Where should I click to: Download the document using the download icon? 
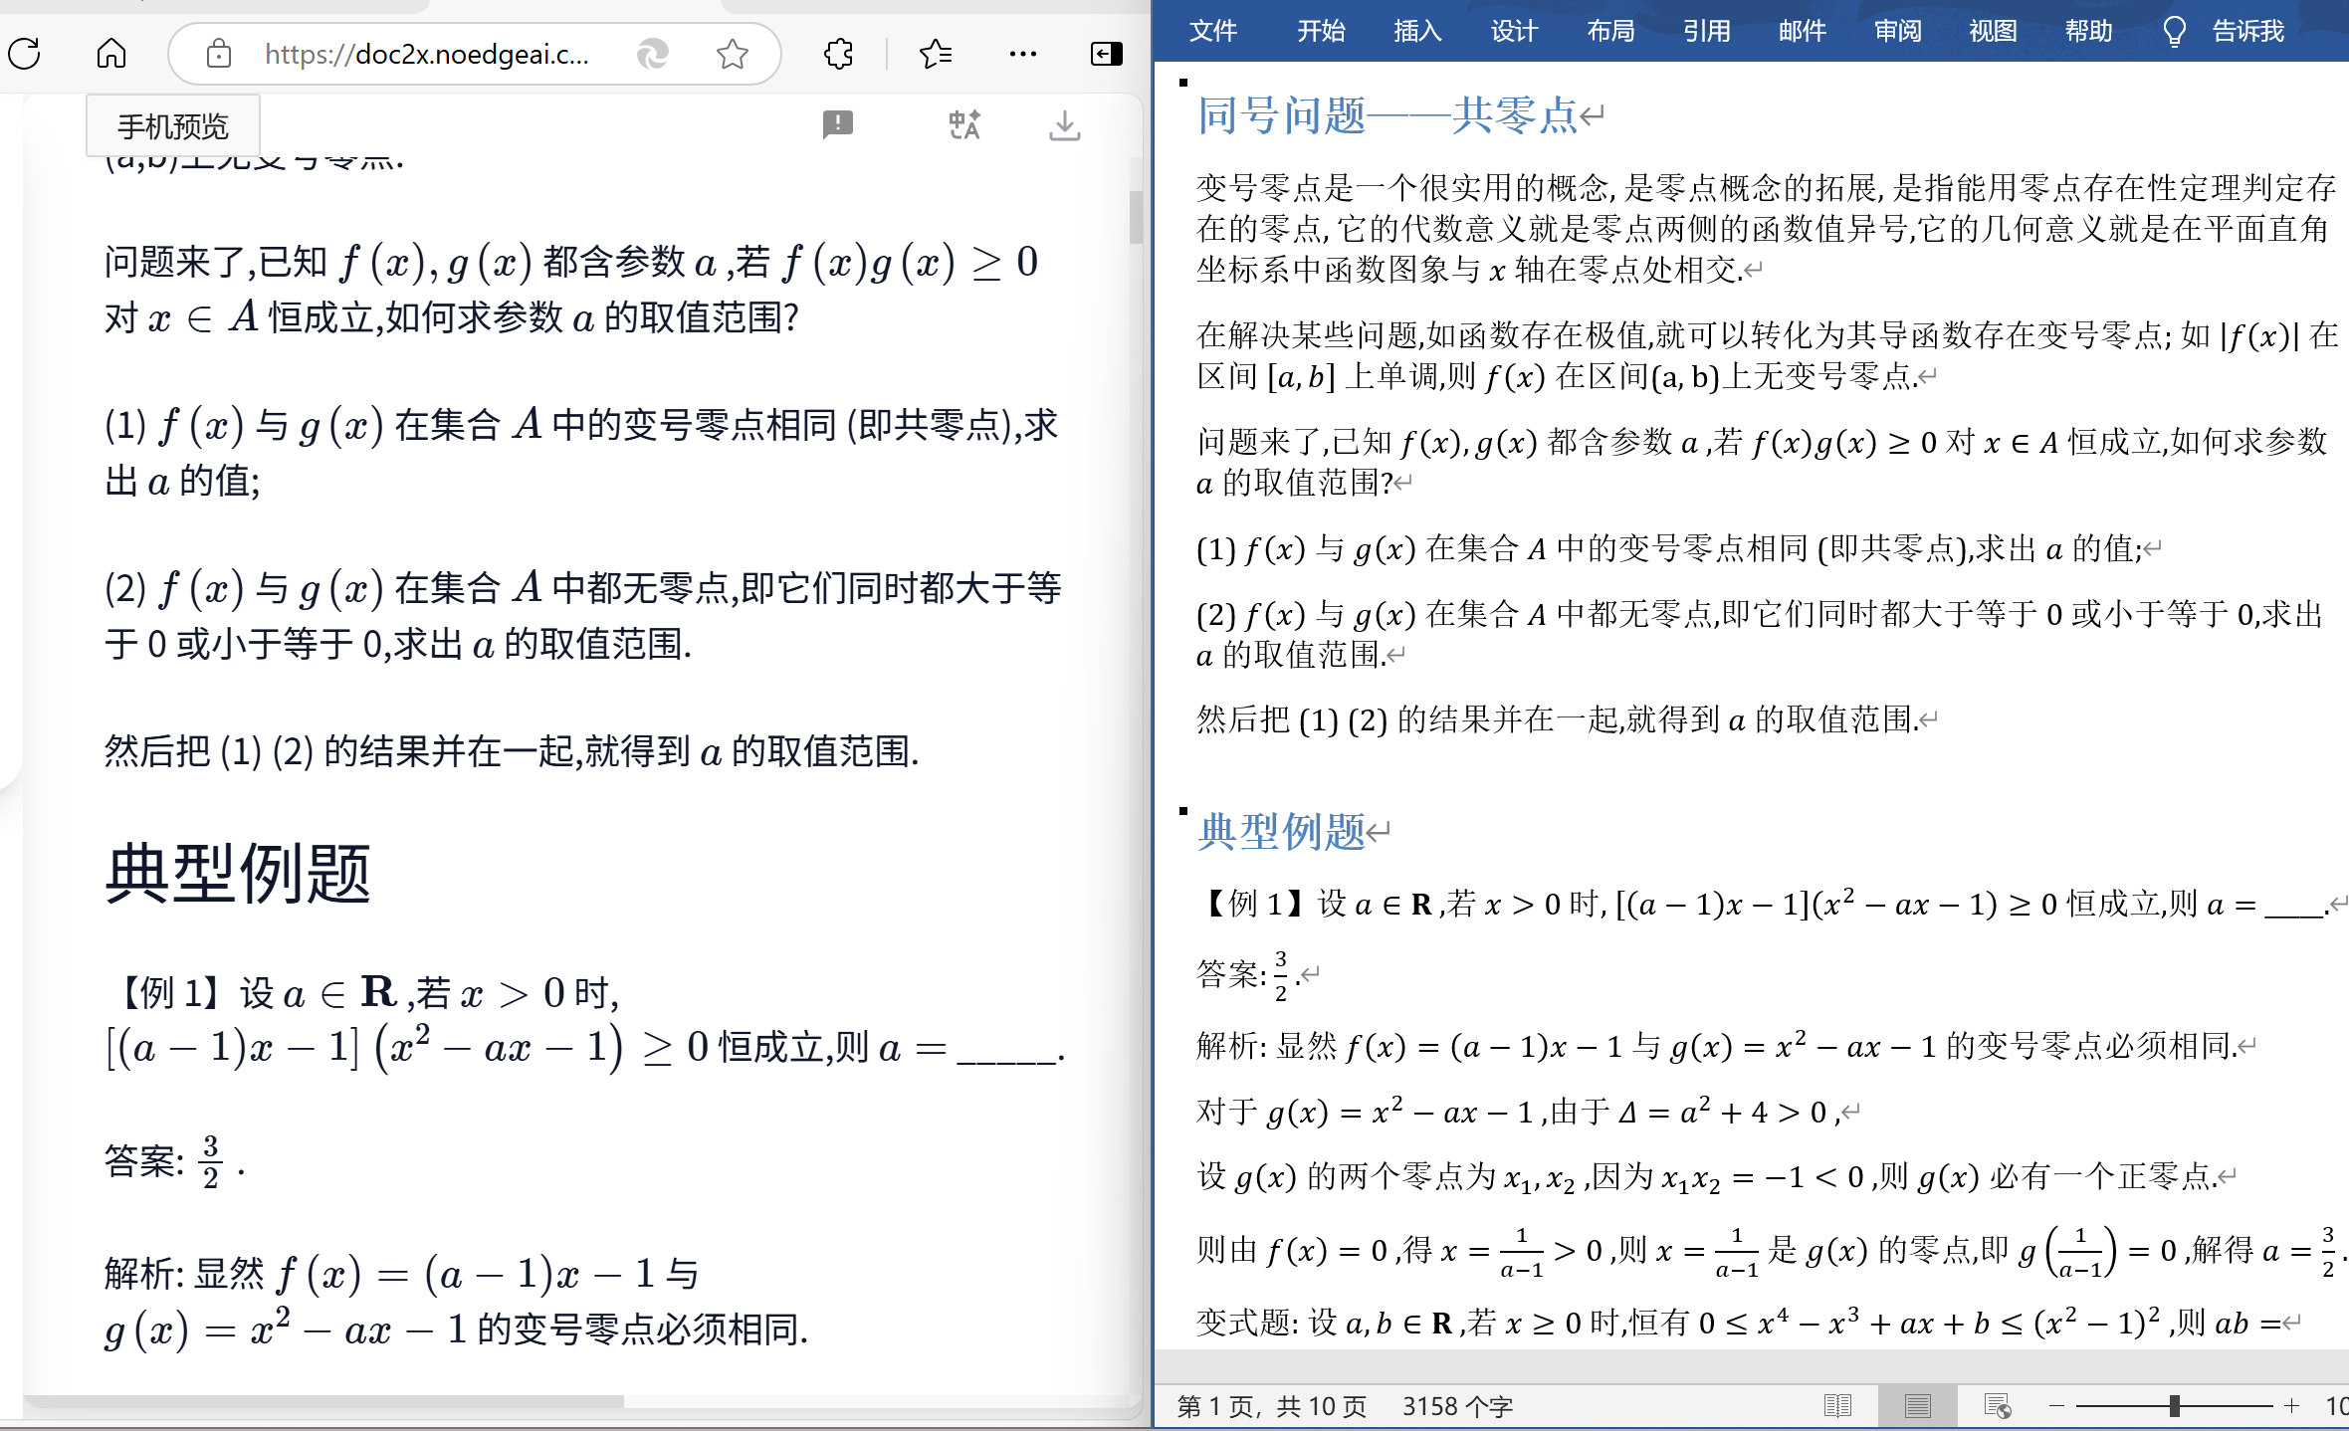point(1064,125)
